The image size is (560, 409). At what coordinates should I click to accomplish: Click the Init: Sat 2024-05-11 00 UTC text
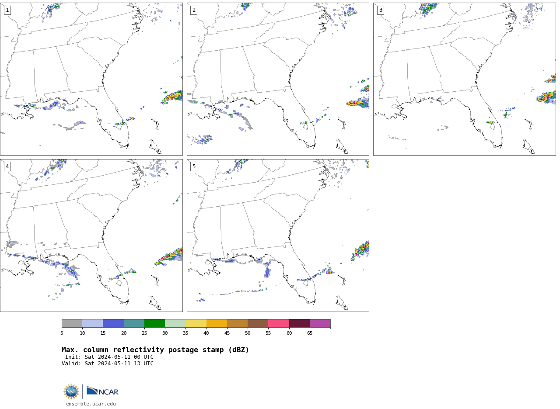click(x=109, y=357)
